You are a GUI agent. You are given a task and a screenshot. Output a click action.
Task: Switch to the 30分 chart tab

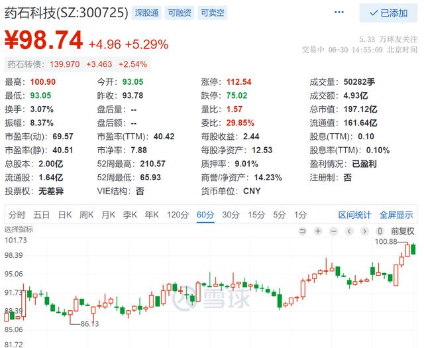coord(231,215)
